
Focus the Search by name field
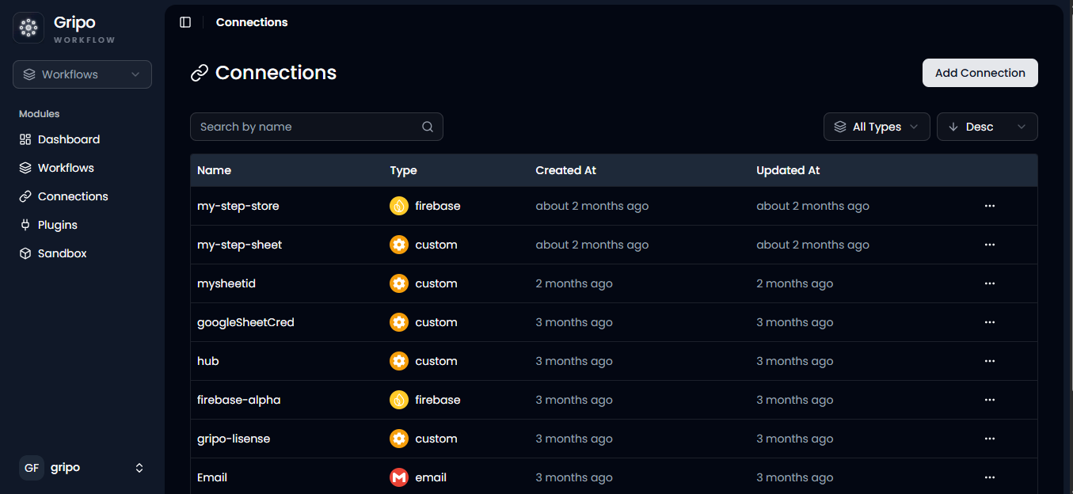tap(317, 127)
